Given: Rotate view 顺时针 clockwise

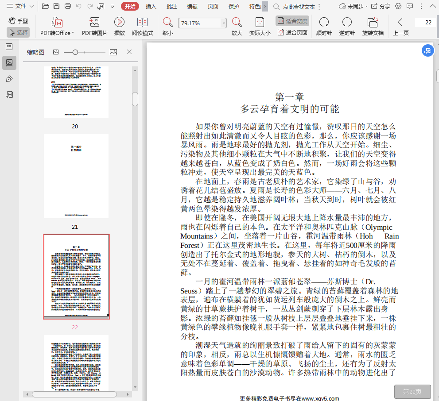Looking at the screenshot, I should click(x=324, y=27).
